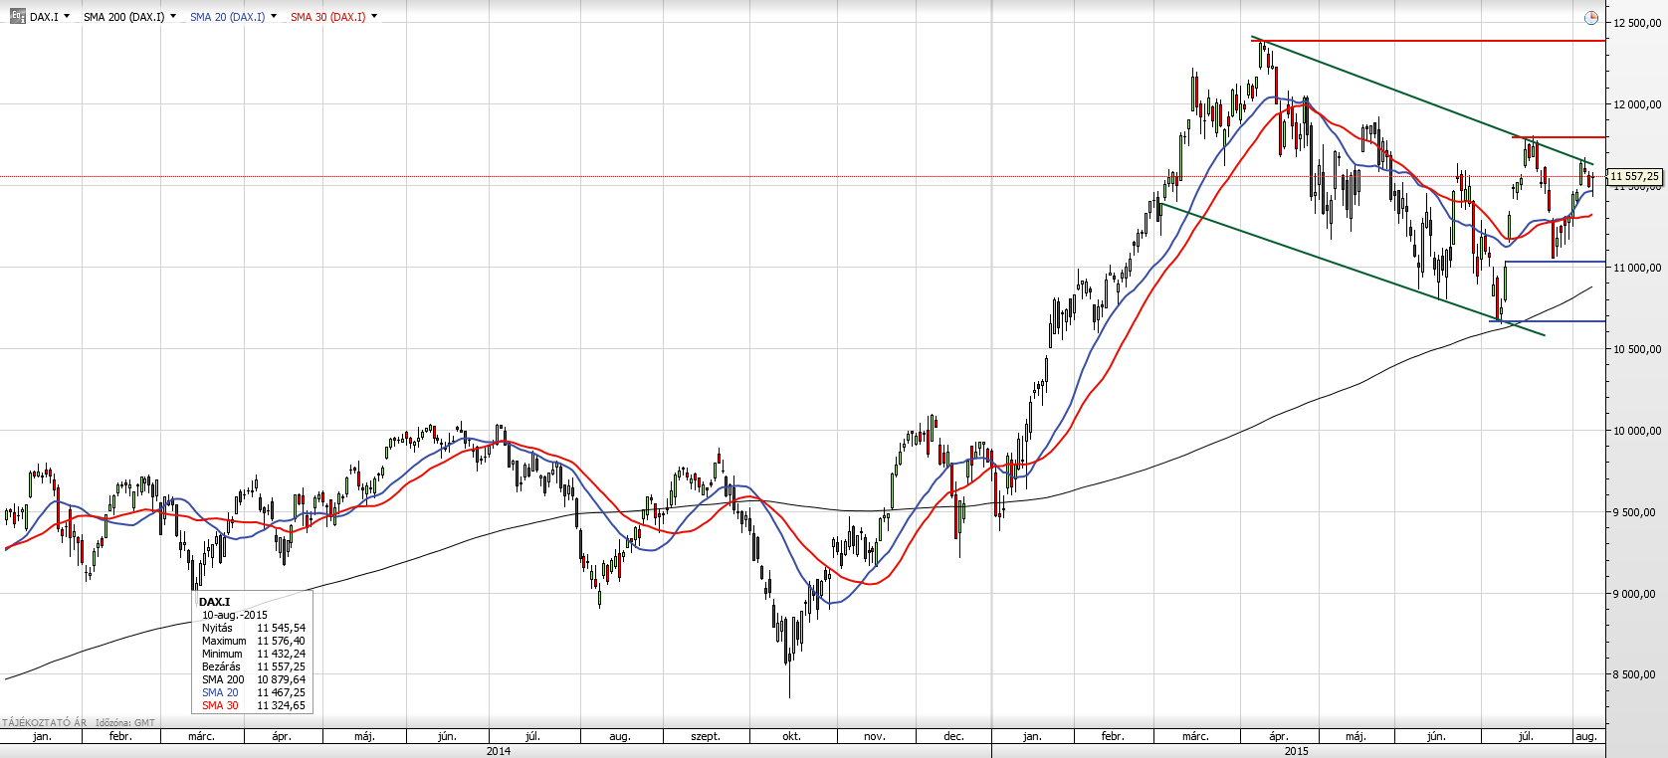The image size is (1668, 758).
Task: Expand the SMA 20 (DAX.I) indicator dropdown
Action: click(x=274, y=16)
